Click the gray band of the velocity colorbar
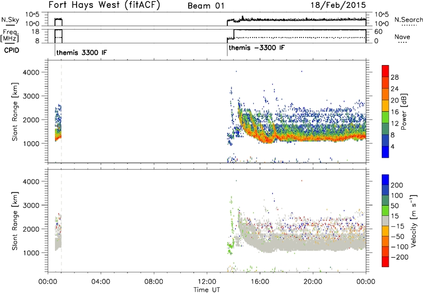Screen dimensions: 423x293 [x=385, y=221]
